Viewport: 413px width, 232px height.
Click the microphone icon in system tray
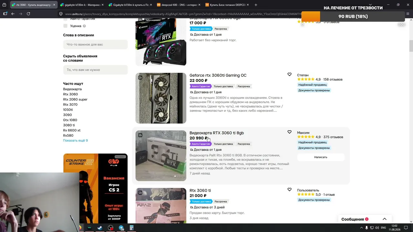pyautogui.click(x=367, y=228)
